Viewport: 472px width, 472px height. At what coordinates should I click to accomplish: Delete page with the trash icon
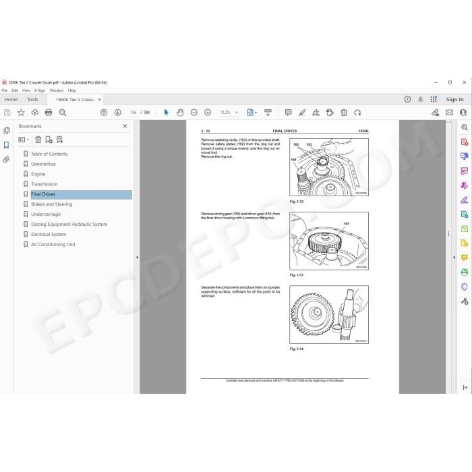344,113
